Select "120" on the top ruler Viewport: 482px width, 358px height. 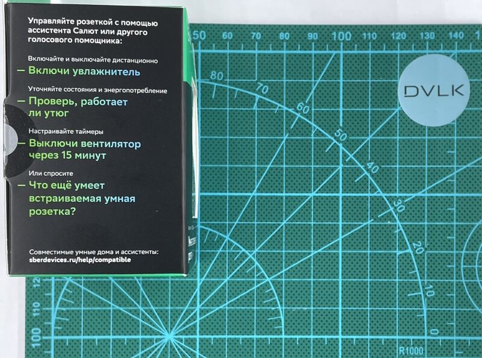pyautogui.click(x=398, y=36)
